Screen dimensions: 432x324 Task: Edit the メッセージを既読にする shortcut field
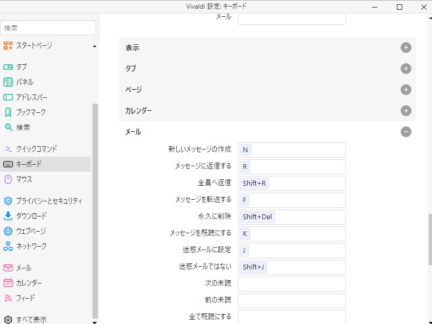292,234
